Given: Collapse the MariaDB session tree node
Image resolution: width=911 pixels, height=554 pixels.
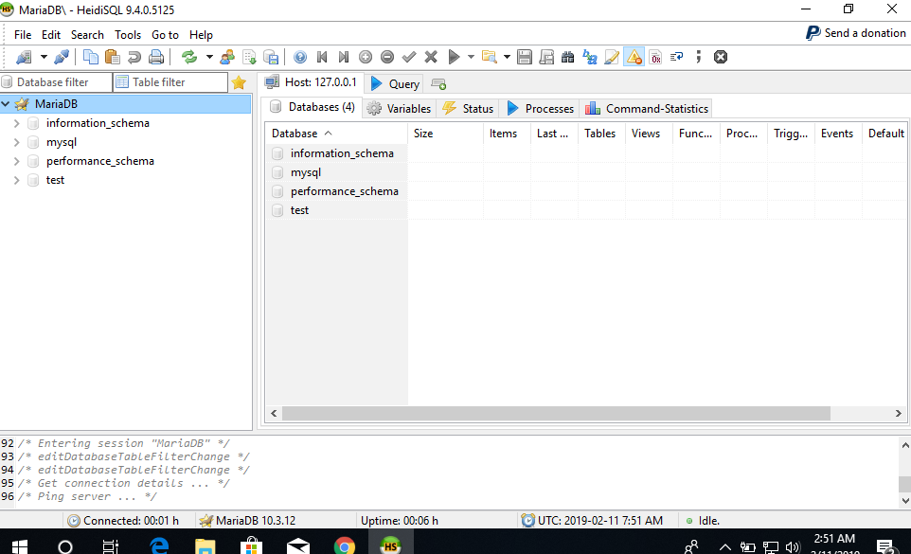Looking at the screenshot, I should (6, 104).
